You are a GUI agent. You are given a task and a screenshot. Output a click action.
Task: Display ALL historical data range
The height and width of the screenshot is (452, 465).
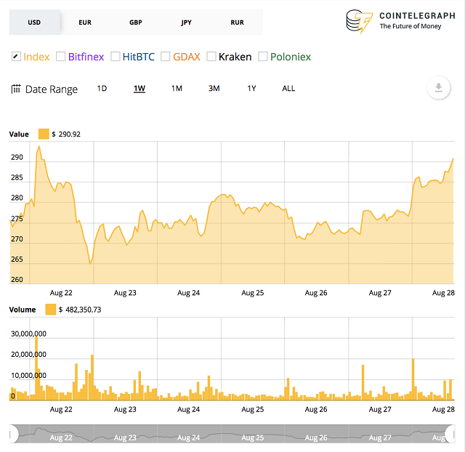click(288, 89)
